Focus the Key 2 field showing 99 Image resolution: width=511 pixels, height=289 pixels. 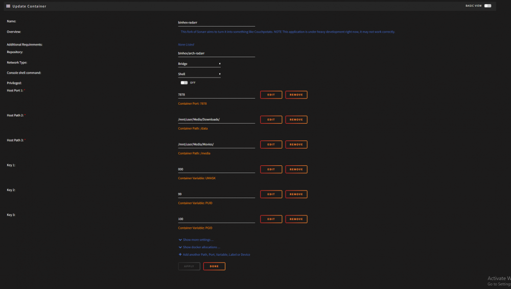click(216, 194)
